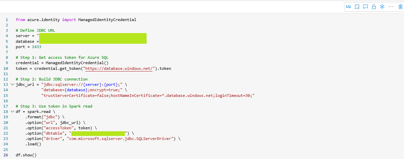
Task: Clear cell output using the box-x icon
Action: (x=357, y=7)
